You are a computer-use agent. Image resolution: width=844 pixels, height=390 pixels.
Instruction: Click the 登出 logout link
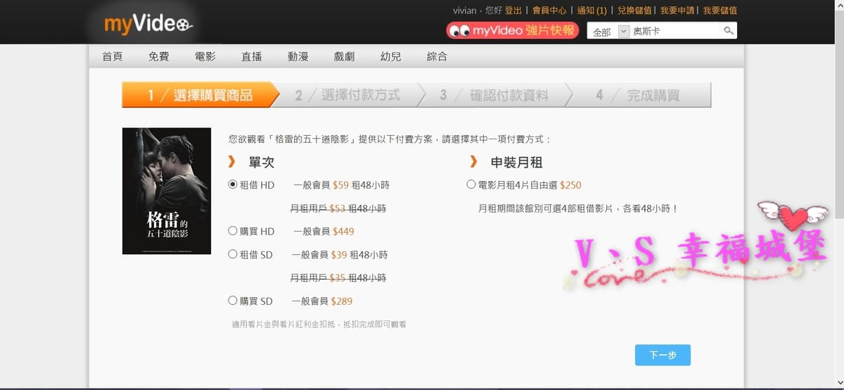pyautogui.click(x=513, y=11)
